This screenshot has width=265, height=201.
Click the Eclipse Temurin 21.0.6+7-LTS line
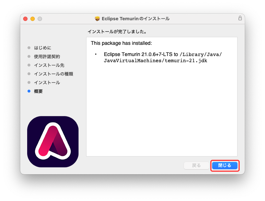coord(163,54)
